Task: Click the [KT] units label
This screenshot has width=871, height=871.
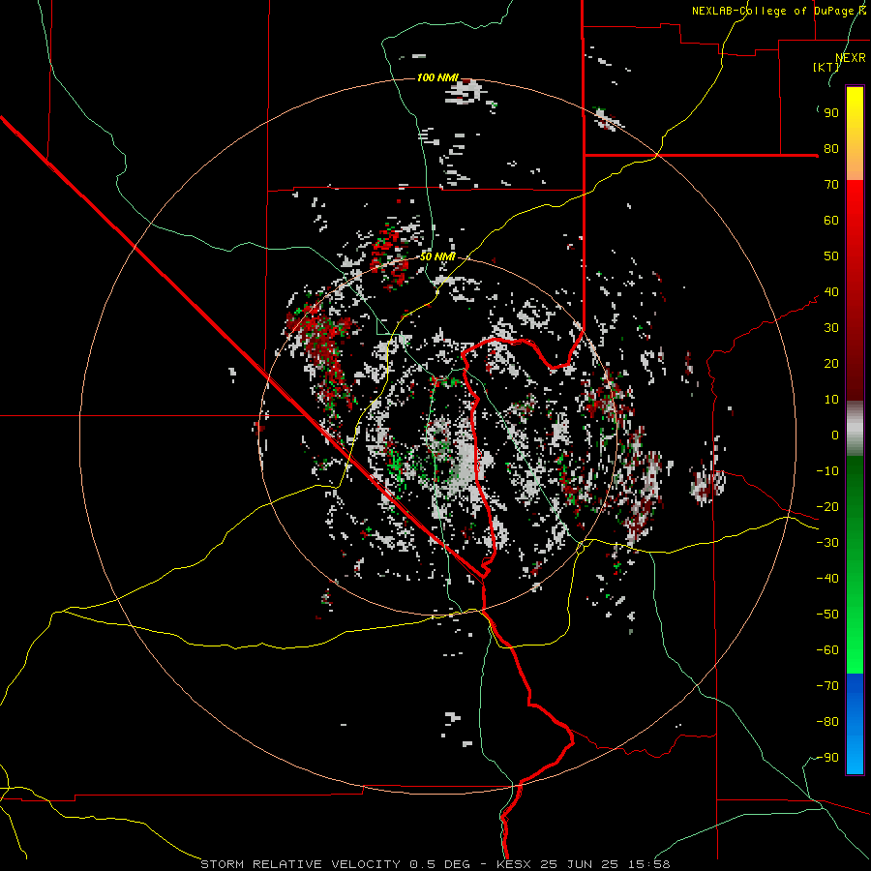Action: pyautogui.click(x=826, y=67)
